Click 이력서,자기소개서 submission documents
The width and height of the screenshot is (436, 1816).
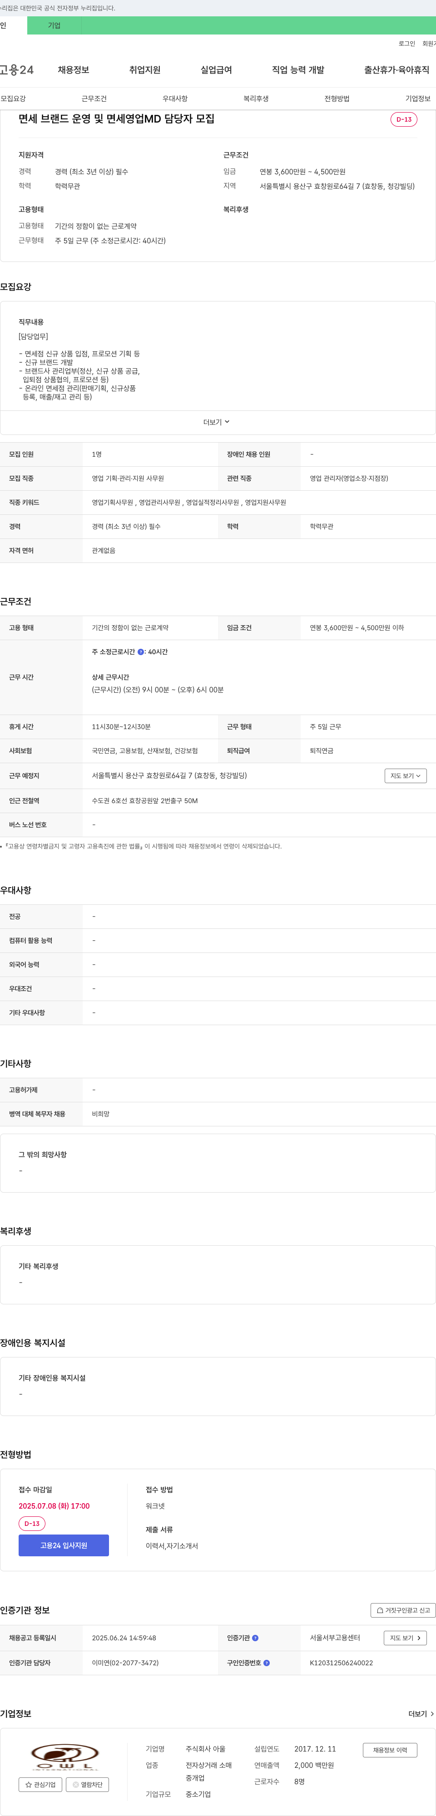[171, 1546]
